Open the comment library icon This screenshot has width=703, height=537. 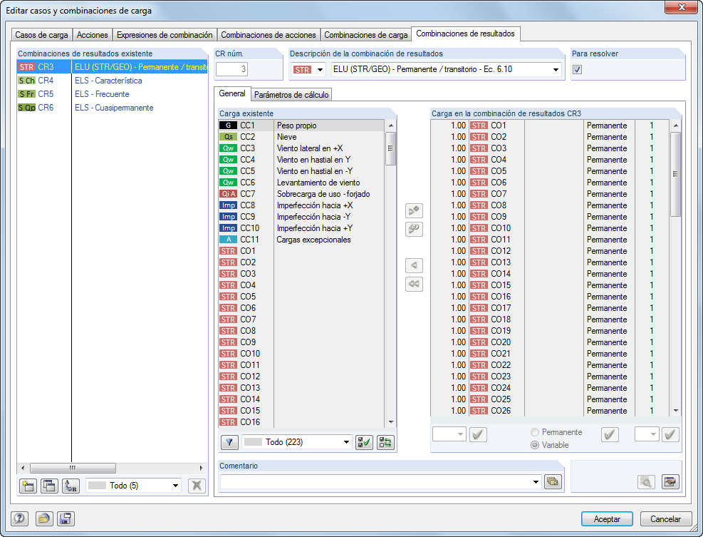pyautogui.click(x=553, y=482)
